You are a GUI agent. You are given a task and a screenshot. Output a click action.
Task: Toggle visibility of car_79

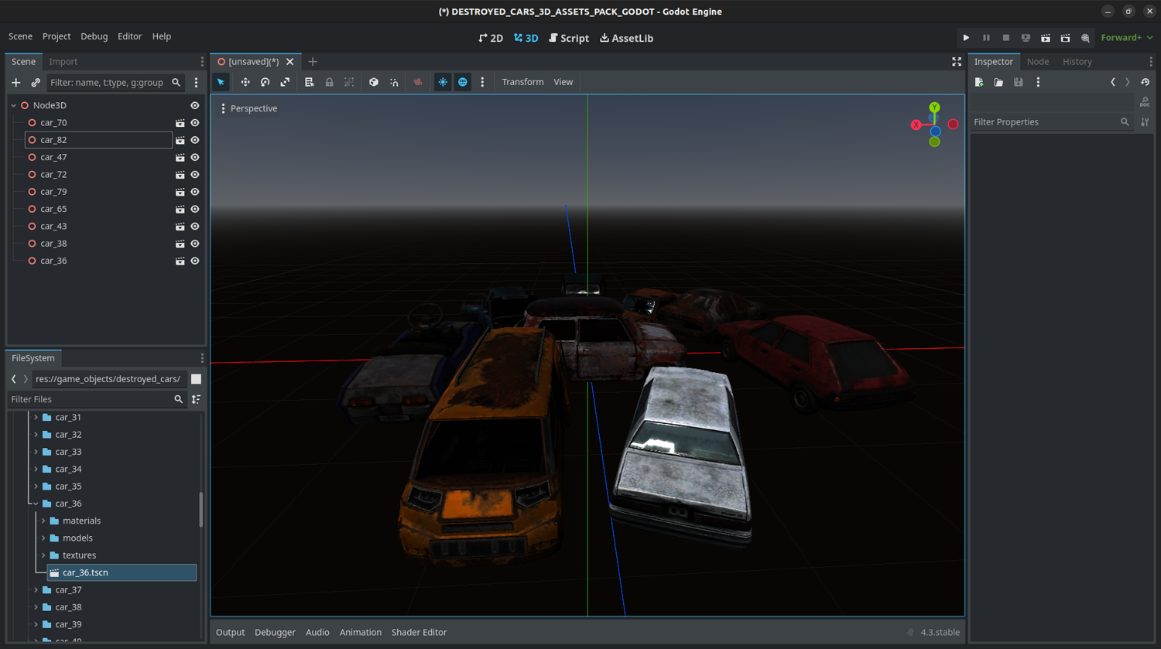pyautogui.click(x=195, y=192)
